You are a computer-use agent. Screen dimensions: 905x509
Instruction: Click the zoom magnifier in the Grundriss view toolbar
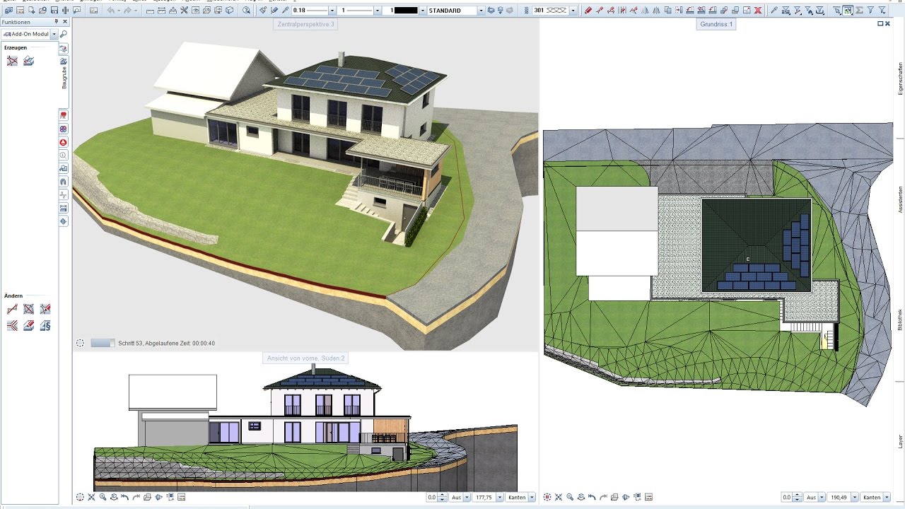(569, 497)
